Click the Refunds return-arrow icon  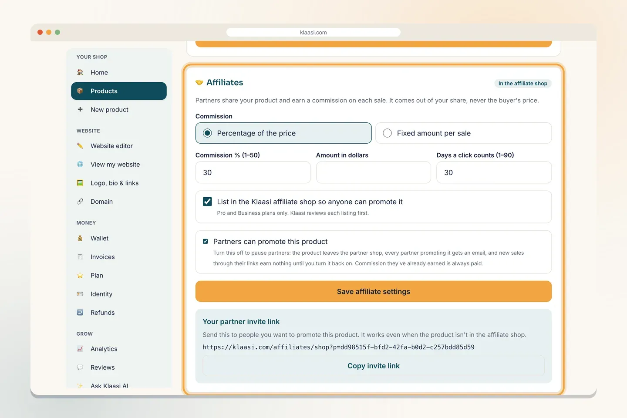pyautogui.click(x=80, y=312)
